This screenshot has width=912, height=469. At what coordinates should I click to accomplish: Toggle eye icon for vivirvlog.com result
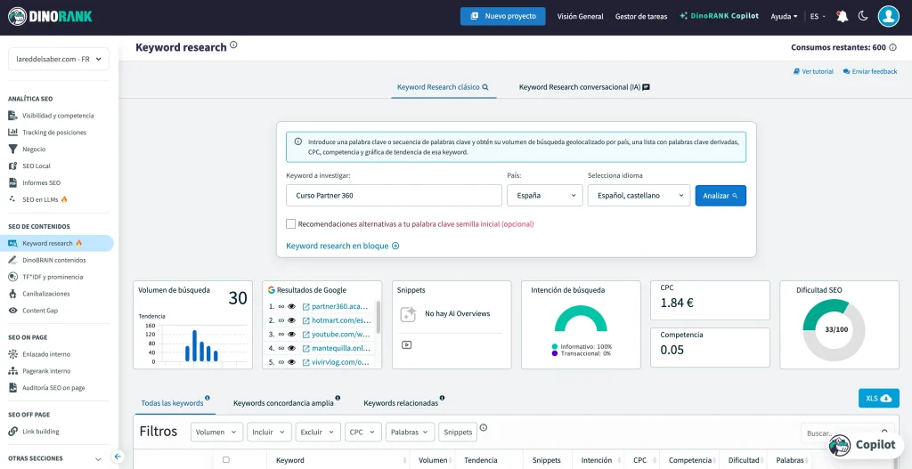(x=292, y=362)
